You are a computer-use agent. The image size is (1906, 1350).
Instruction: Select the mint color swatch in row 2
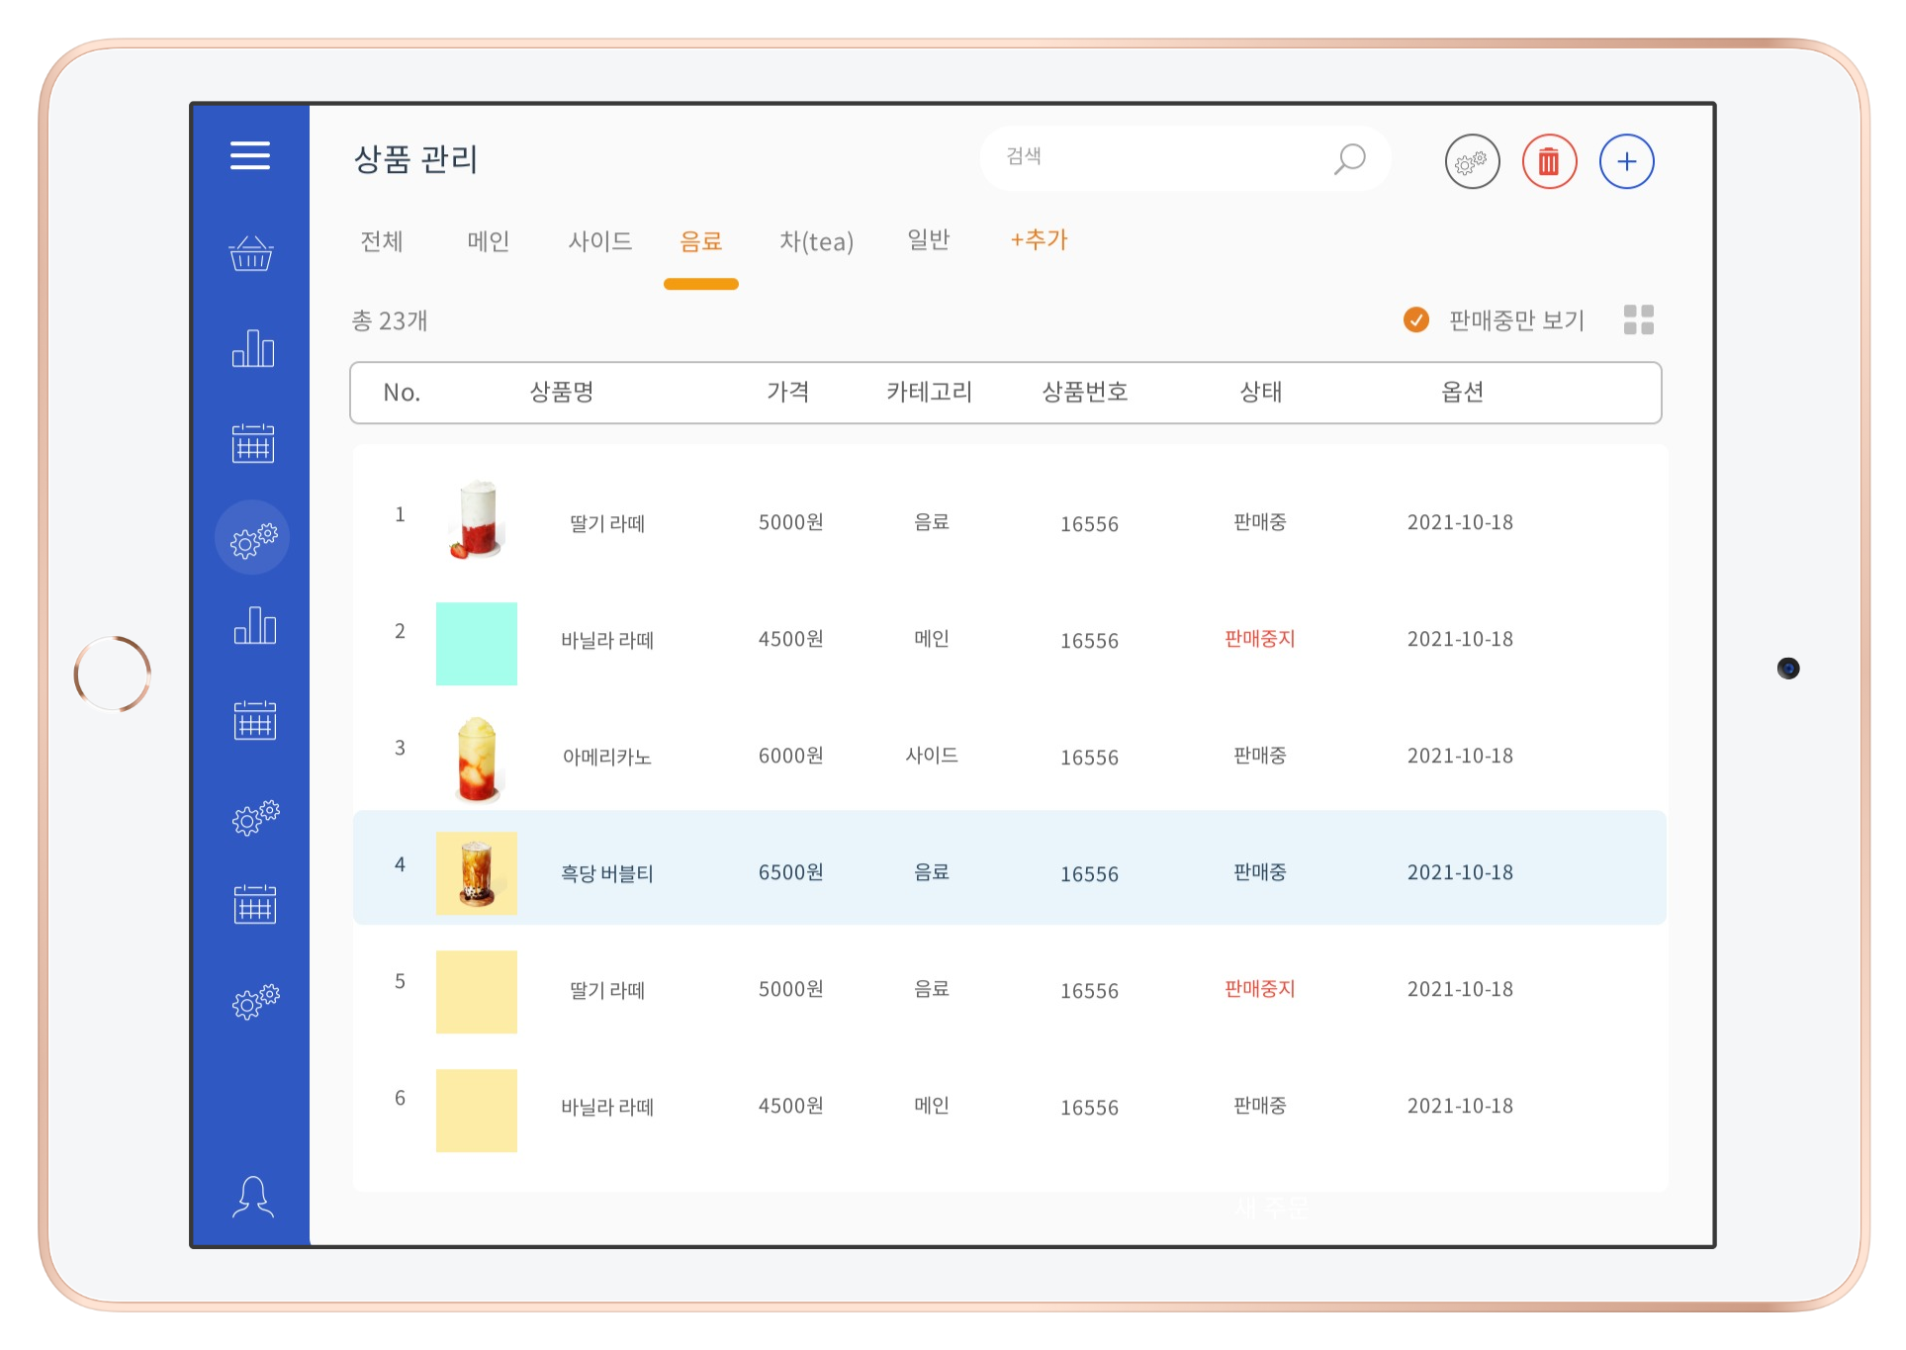477,644
